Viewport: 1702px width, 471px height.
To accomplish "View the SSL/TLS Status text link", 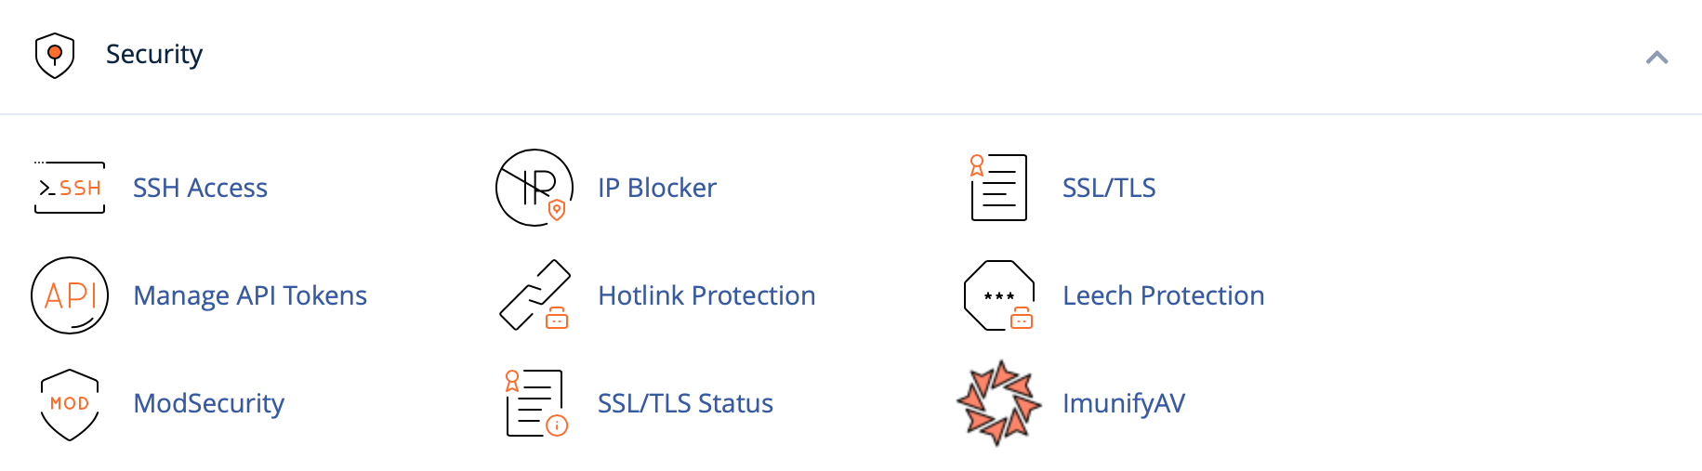I will click(685, 403).
